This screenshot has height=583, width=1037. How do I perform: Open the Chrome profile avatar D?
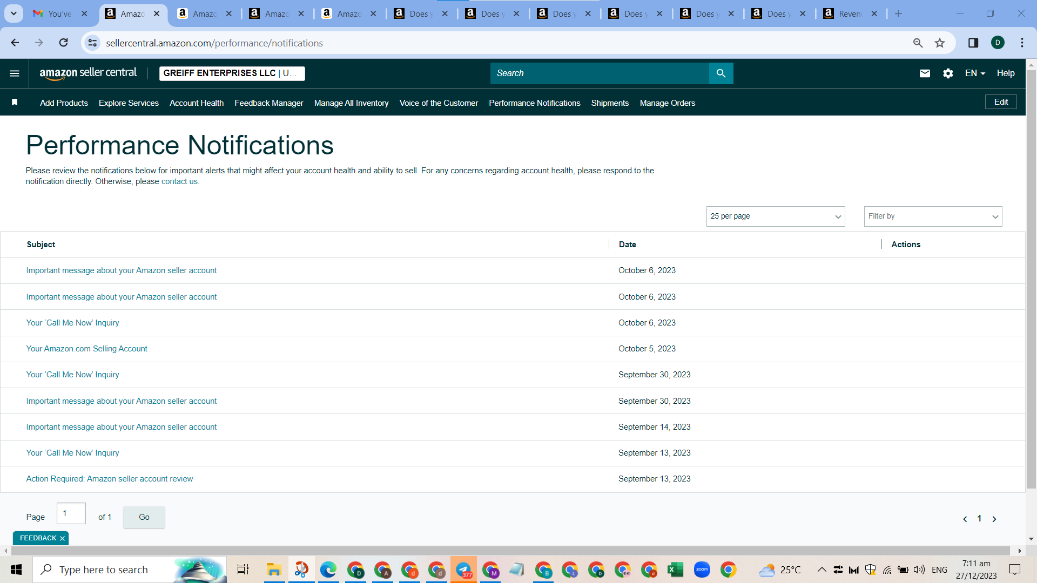[998, 43]
